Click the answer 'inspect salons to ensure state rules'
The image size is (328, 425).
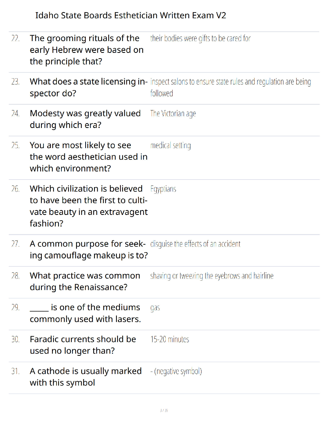(x=230, y=87)
